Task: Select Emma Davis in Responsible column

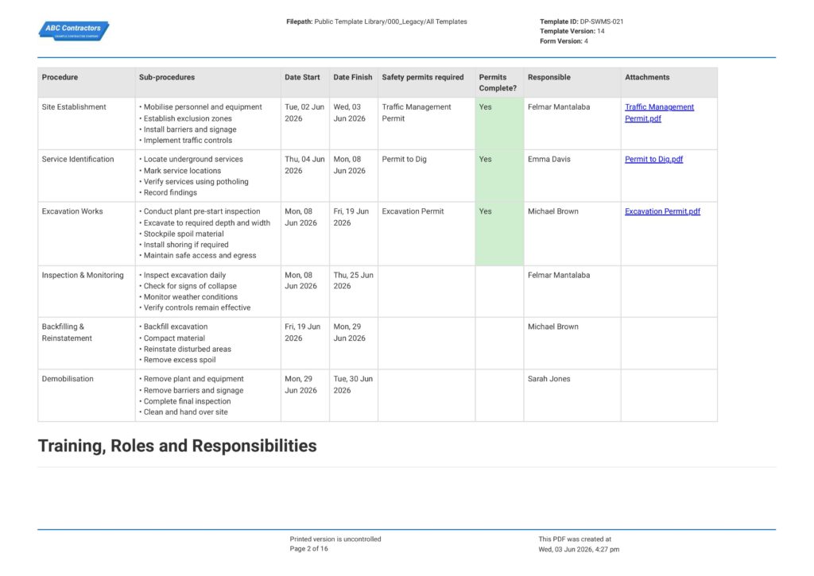Action: click(548, 160)
